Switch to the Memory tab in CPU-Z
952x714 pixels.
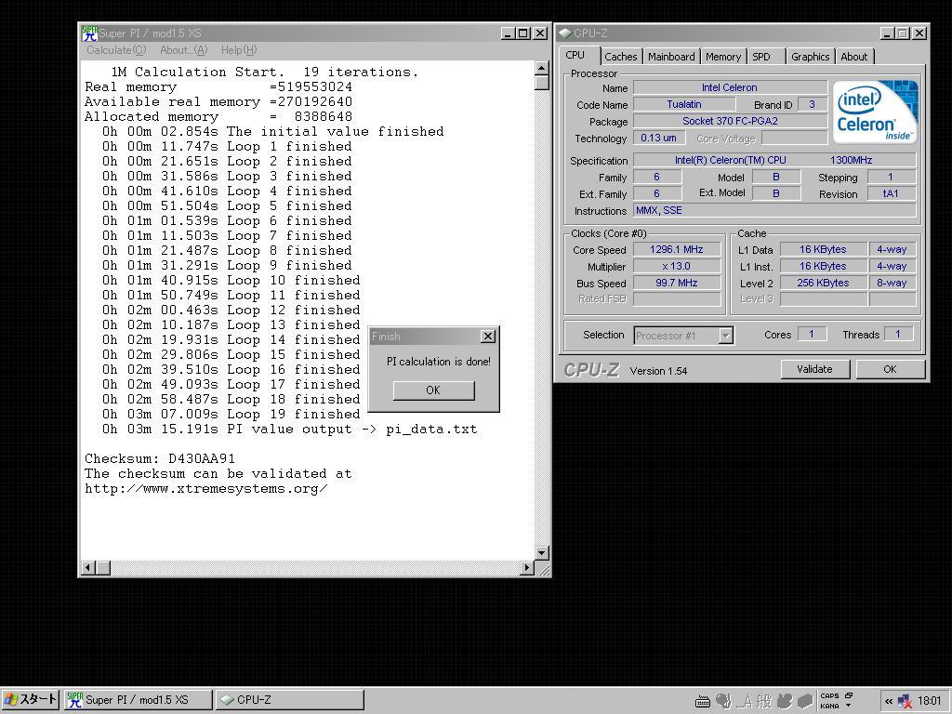click(x=723, y=57)
